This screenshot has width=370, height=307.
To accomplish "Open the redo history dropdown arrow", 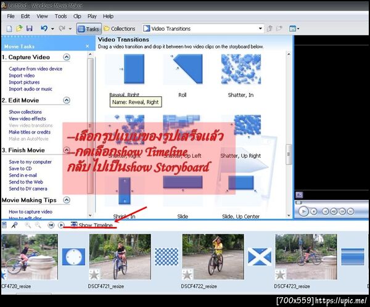I will (x=70, y=29).
